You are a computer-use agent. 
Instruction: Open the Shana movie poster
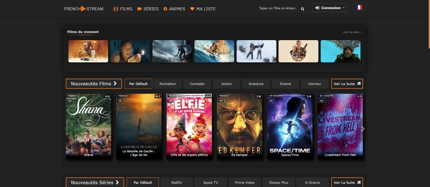point(88,126)
